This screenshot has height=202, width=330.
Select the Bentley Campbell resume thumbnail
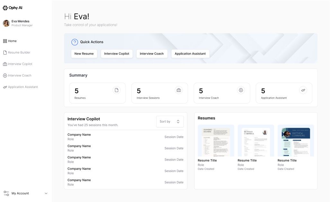[x=256, y=141]
